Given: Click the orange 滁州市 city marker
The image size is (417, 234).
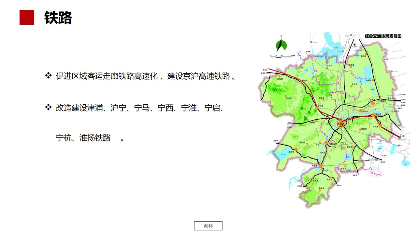Looking at the screenshot, I should click(x=317, y=109).
